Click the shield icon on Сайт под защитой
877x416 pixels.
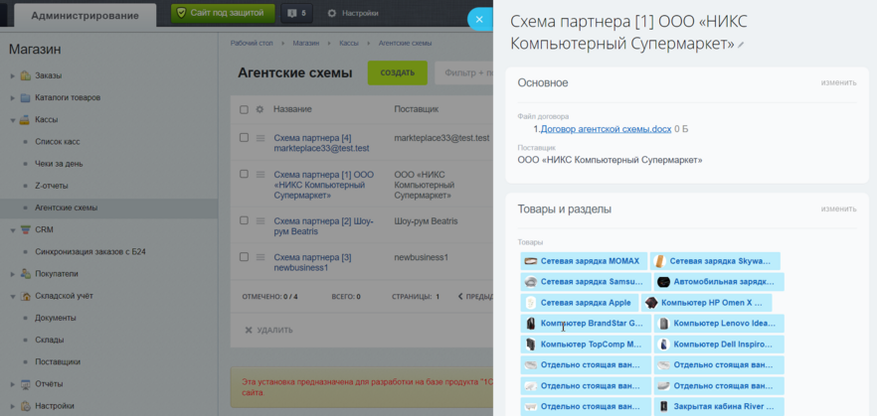pos(181,13)
